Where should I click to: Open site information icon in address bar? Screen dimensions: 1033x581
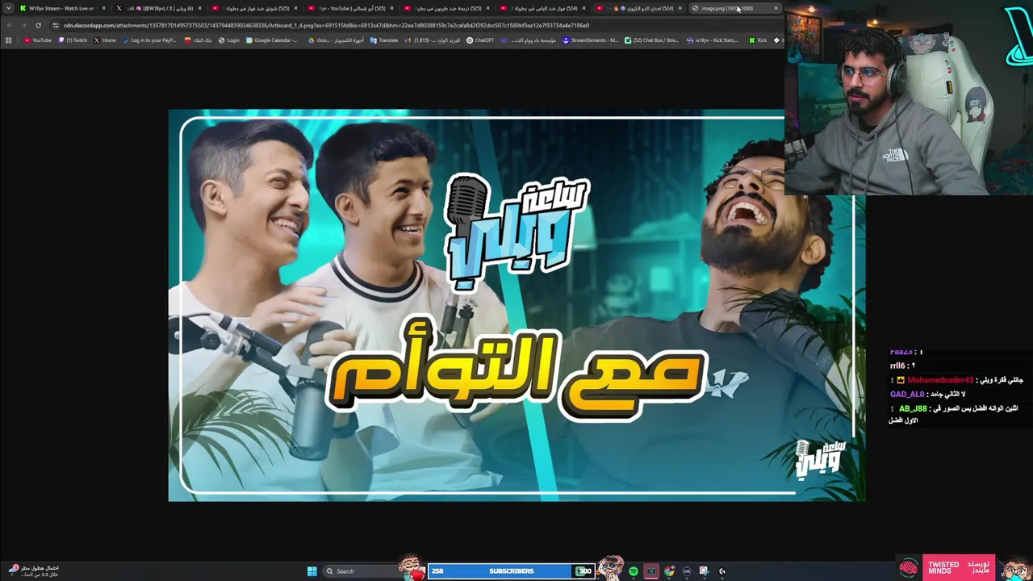point(56,25)
